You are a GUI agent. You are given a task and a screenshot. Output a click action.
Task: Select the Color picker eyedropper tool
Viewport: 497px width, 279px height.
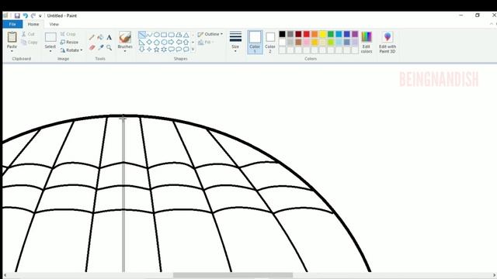tap(100, 47)
